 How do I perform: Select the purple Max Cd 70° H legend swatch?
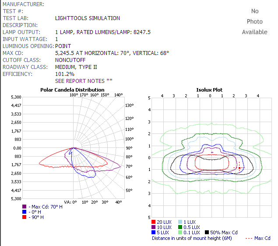(x=25, y=207)
